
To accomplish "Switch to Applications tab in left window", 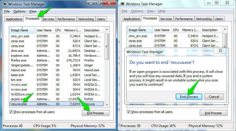I will [14, 19].
